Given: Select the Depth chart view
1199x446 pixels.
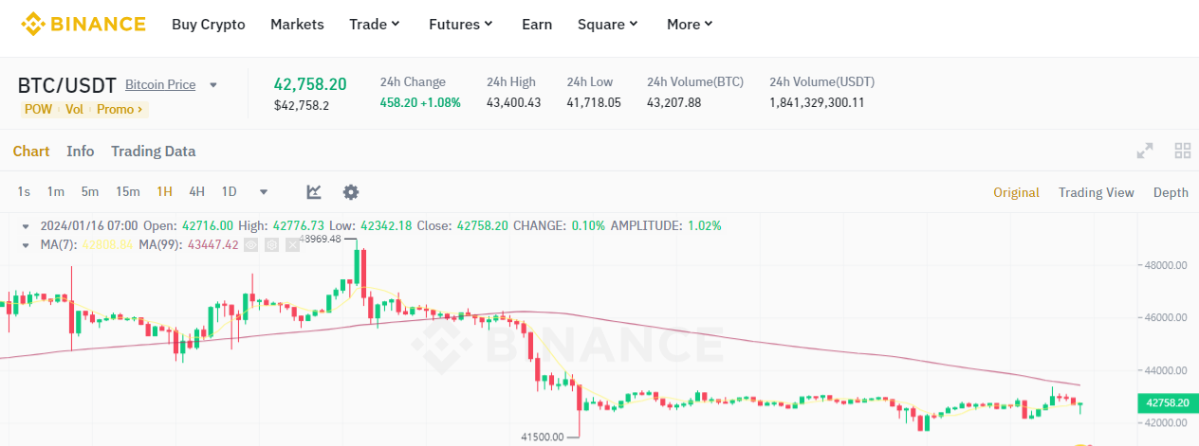Looking at the screenshot, I should tap(1171, 192).
